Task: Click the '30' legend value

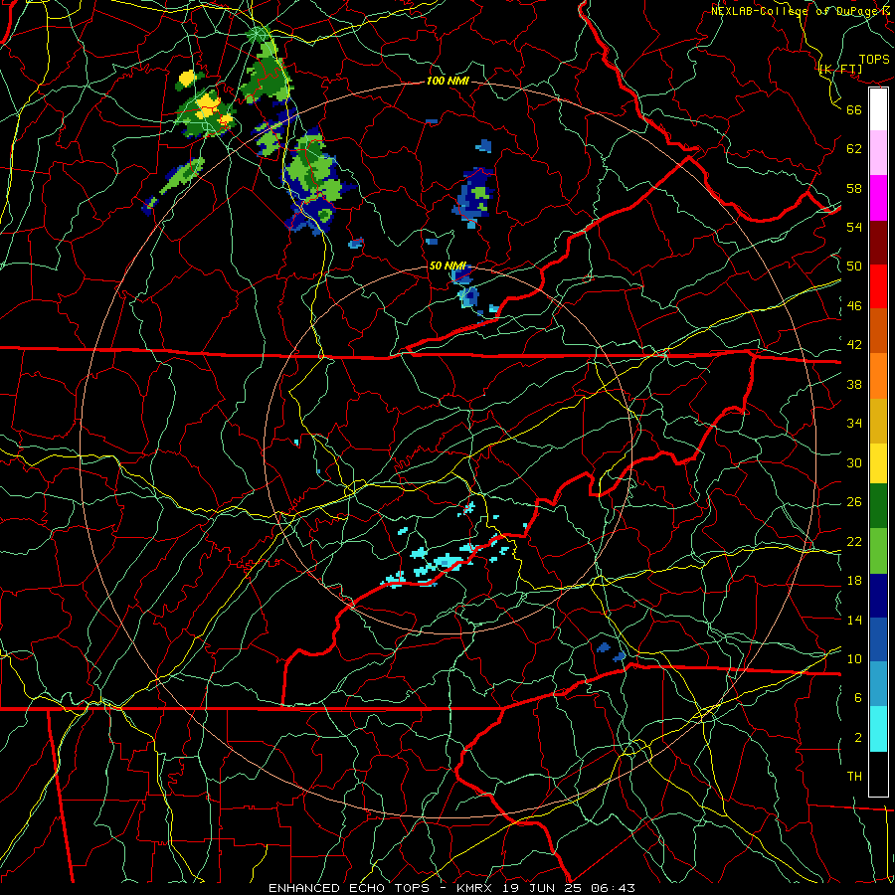Action: coord(854,462)
